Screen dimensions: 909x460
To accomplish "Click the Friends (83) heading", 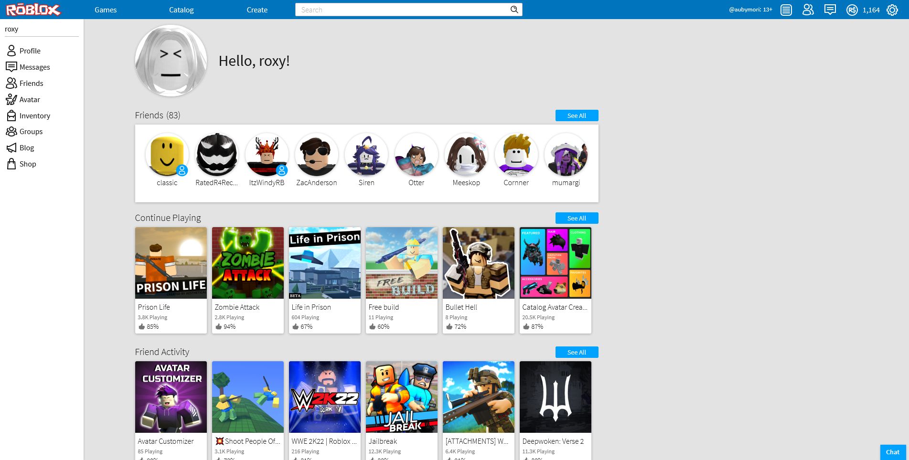I will coord(158,115).
